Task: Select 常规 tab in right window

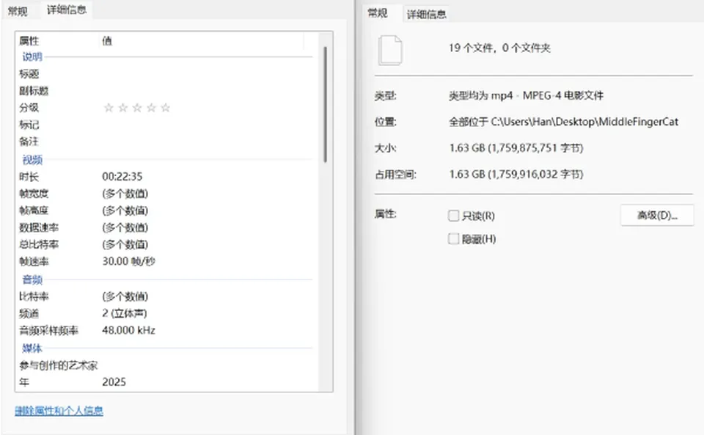Action: pos(378,12)
